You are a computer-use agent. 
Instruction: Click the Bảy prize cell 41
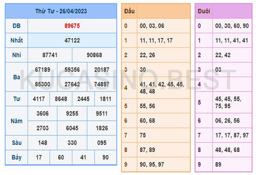click(83, 158)
